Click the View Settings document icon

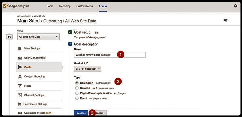[x=20, y=48]
